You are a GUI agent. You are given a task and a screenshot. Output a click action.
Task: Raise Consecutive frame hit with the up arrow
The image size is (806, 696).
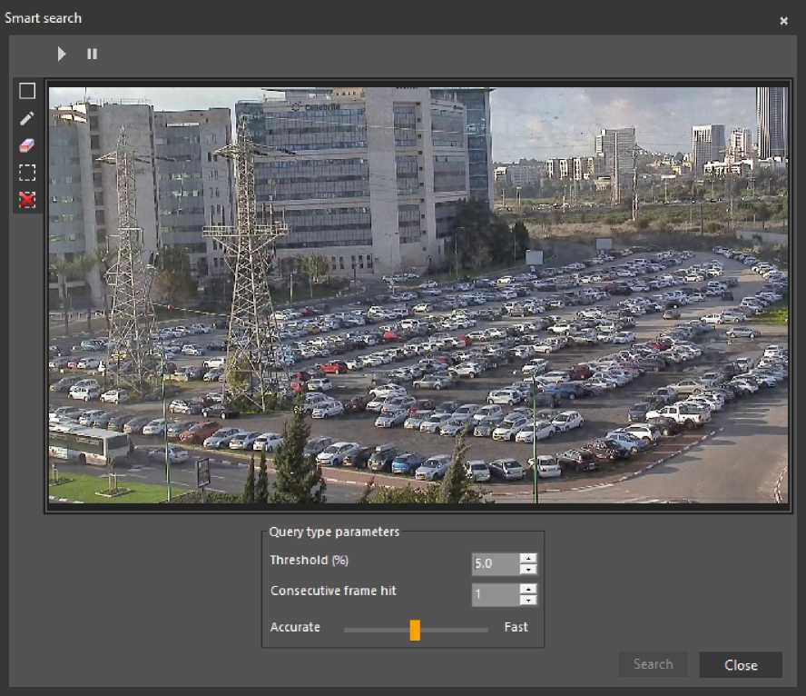click(528, 589)
